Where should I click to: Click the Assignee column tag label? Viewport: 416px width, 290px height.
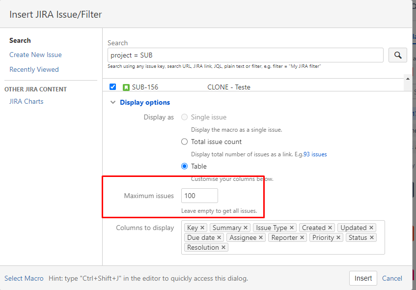pos(243,237)
